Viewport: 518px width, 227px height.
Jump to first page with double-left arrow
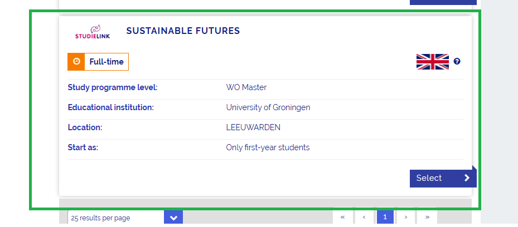click(x=342, y=218)
